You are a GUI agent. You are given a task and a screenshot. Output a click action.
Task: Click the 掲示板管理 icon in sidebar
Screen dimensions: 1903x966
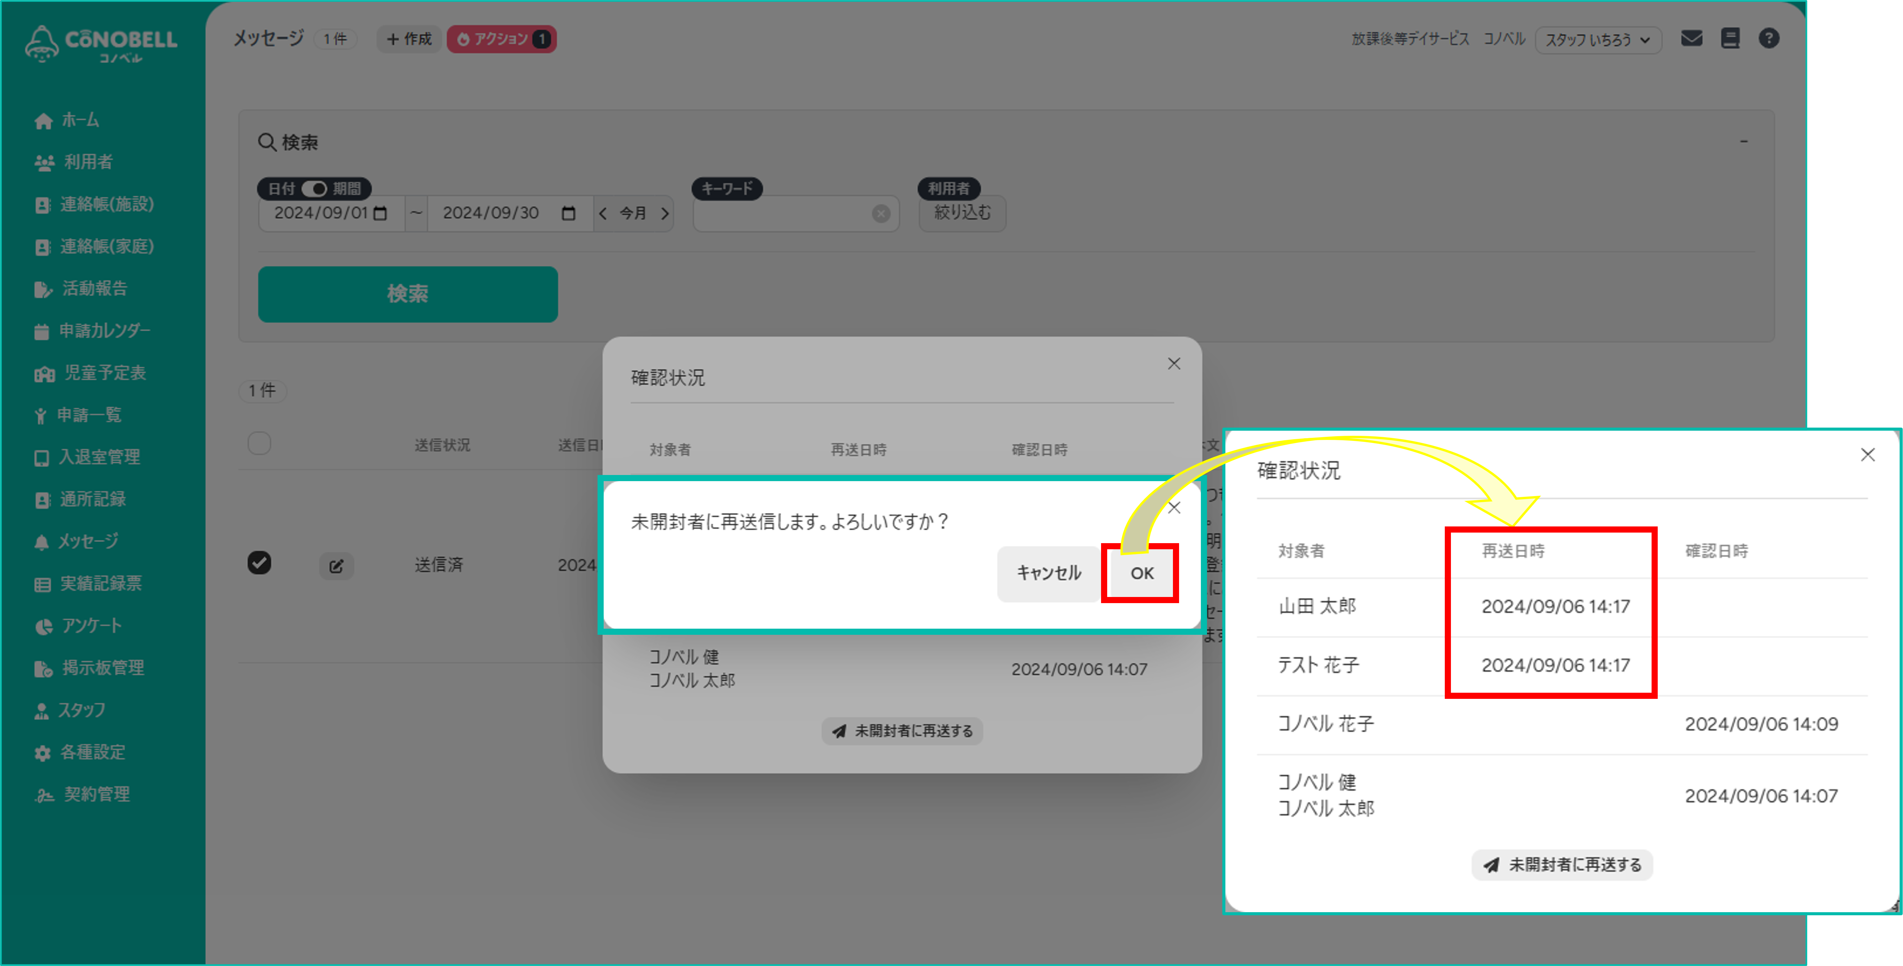point(44,669)
